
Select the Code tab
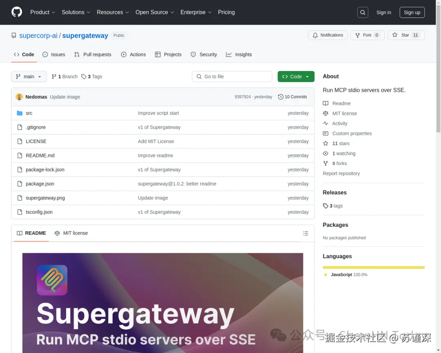[24, 55]
